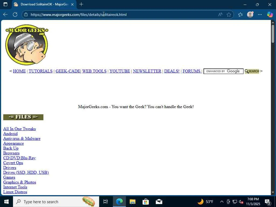
Task: Open Antivirus & Malware category
Action: tap(22, 139)
